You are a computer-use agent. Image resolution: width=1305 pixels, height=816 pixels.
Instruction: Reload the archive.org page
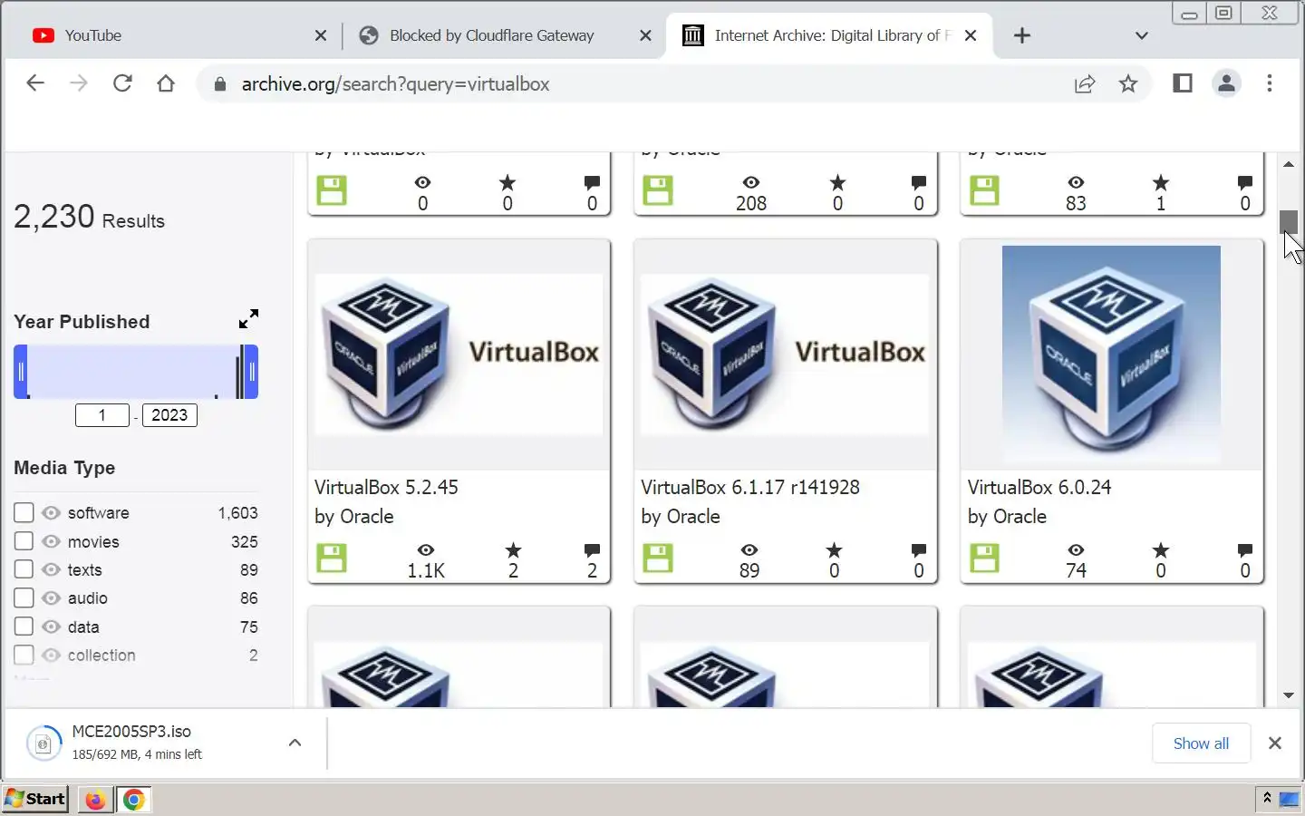122,83
